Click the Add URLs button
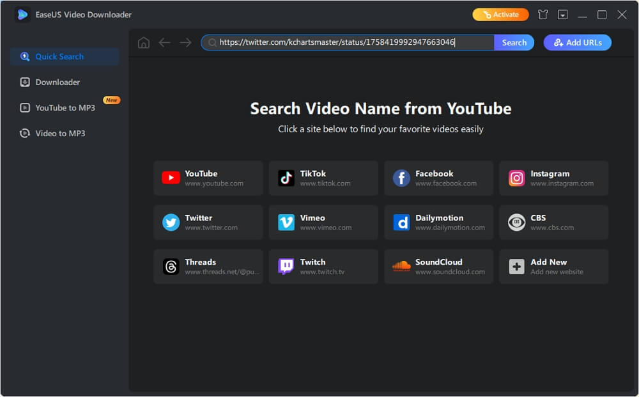 point(578,42)
